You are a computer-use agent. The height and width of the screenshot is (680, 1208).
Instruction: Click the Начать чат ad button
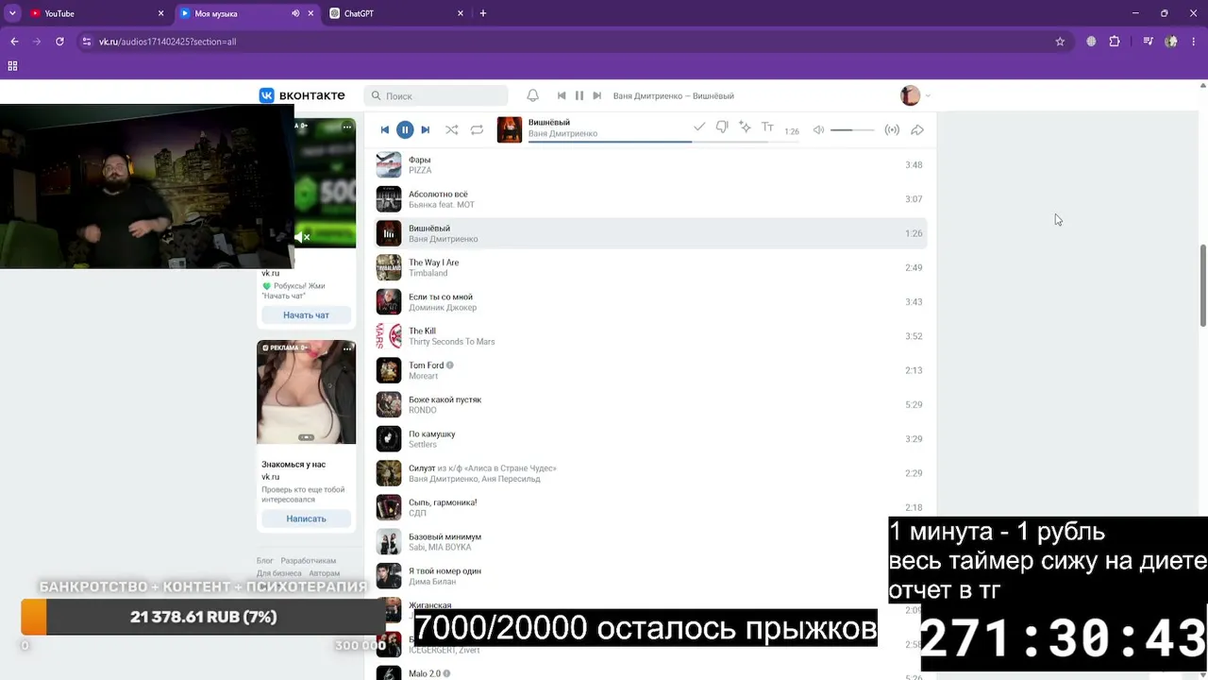(x=306, y=315)
